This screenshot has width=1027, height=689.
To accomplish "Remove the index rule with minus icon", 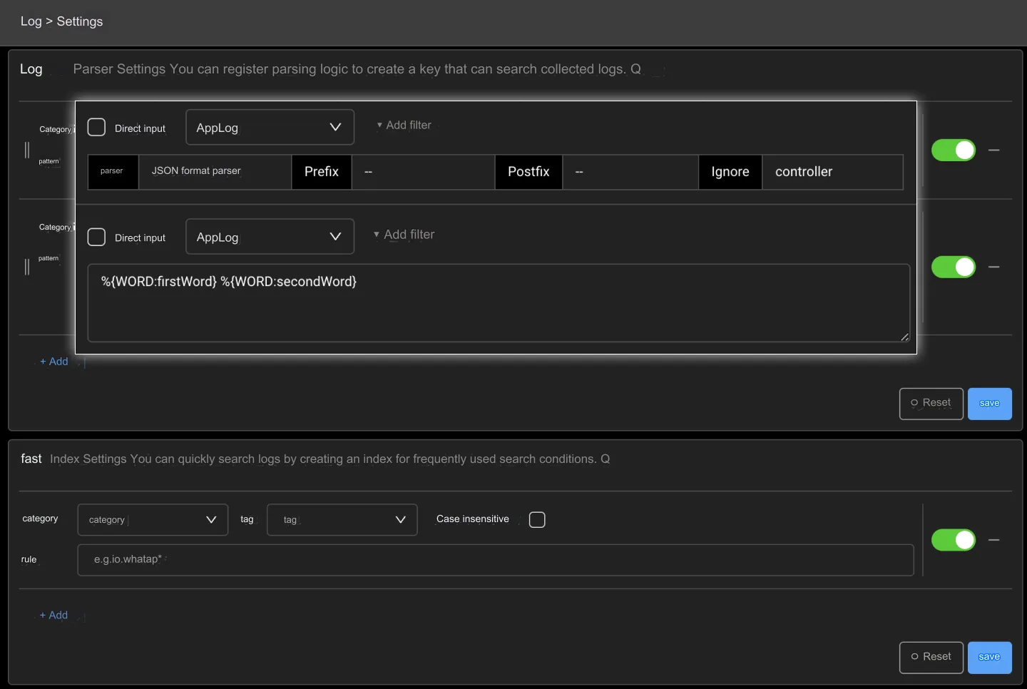I will tap(993, 540).
